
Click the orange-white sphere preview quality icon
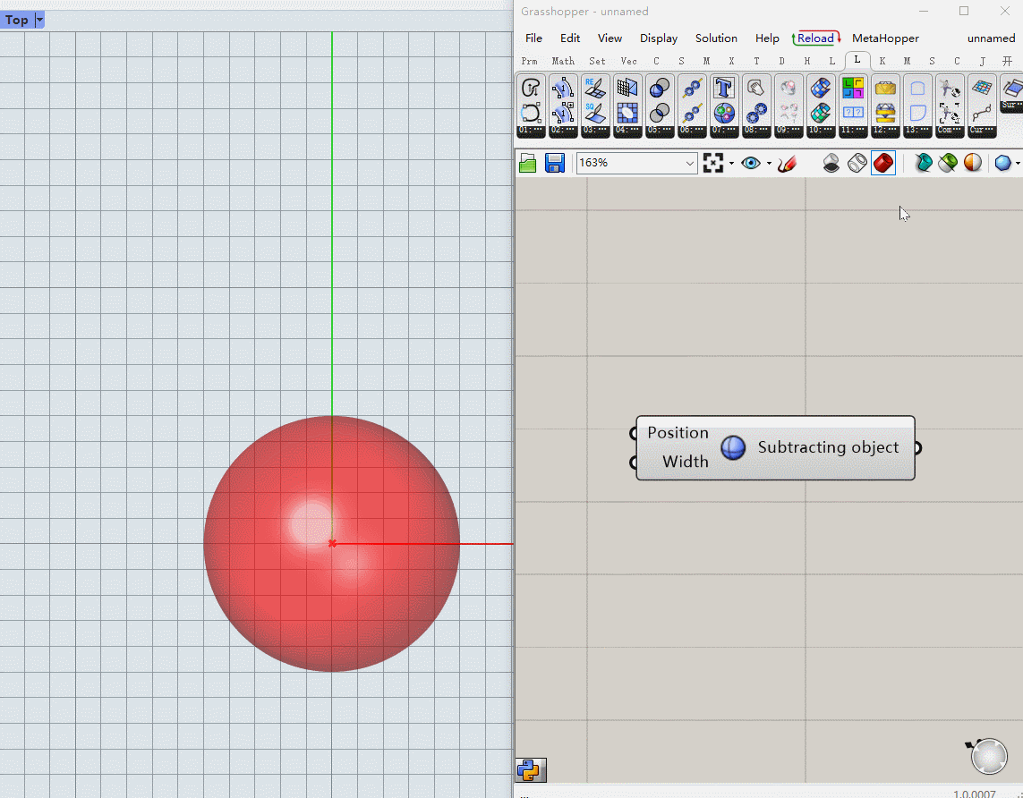click(x=973, y=163)
